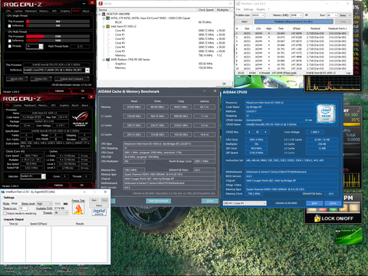The width and height of the screenshot is (368, 276).
Task: Open the Graphics tab in lower CPU-Z window
Action: point(64,105)
